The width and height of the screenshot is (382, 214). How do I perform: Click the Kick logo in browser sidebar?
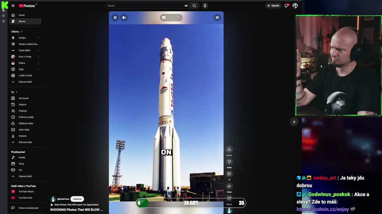pyautogui.click(x=4, y=5)
